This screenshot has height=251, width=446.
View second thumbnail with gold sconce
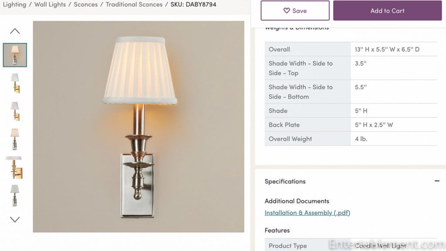click(15, 83)
